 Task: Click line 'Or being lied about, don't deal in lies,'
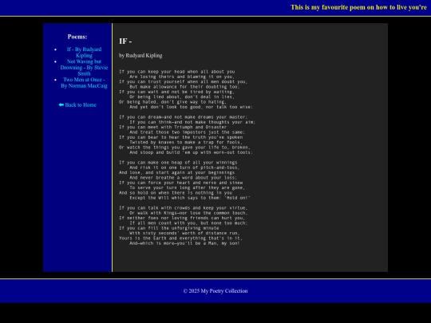click(182, 97)
